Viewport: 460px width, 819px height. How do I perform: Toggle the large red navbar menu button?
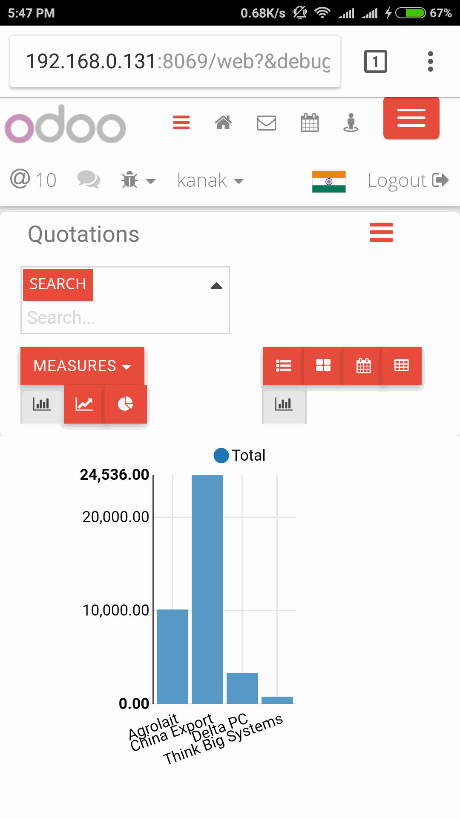tap(411, 118)
